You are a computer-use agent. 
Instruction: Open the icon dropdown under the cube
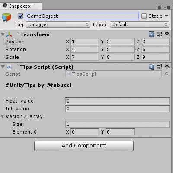(x=4, y=21)
